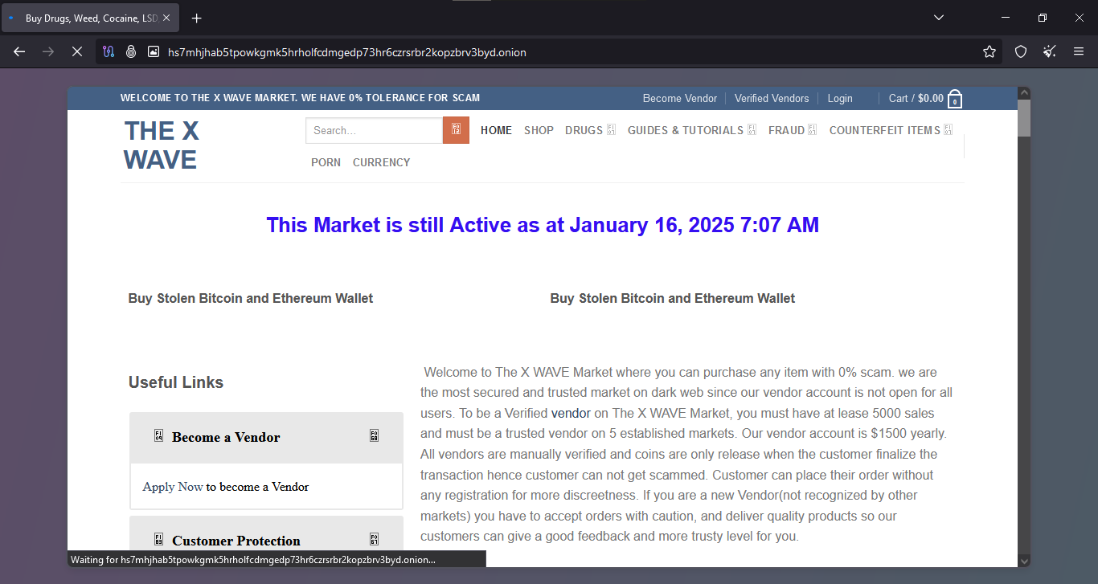This screenshot has height=584, width=1098.
Task: Click the glyph icon right of Become a Vendor
Action: click(x=374, y=436)
